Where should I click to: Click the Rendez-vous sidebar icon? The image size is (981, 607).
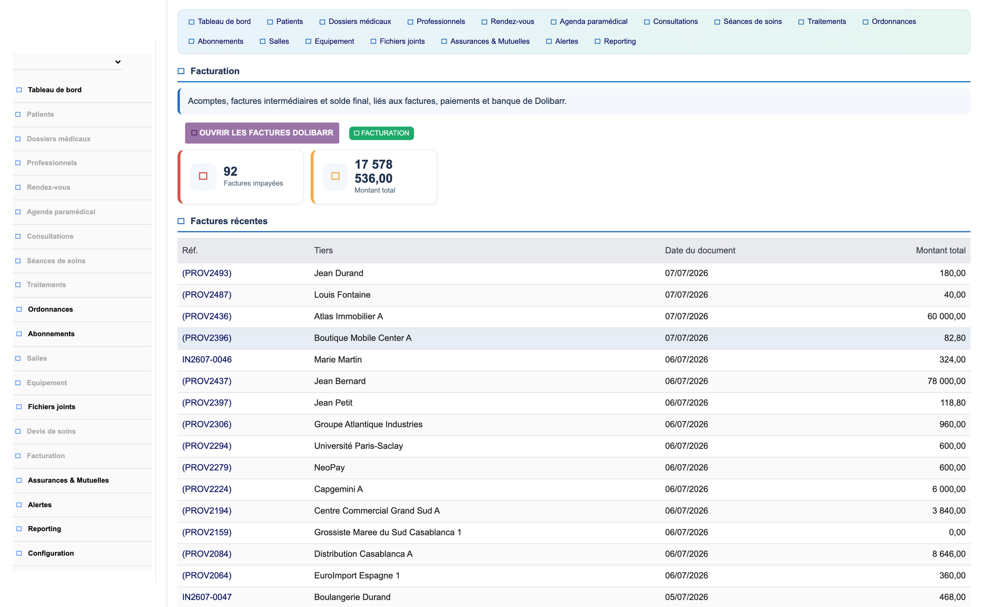coord(18,187)
